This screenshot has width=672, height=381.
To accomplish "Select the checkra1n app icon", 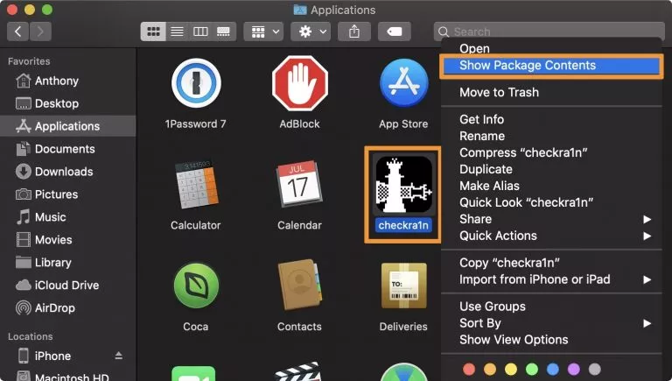I will (403, 186).
